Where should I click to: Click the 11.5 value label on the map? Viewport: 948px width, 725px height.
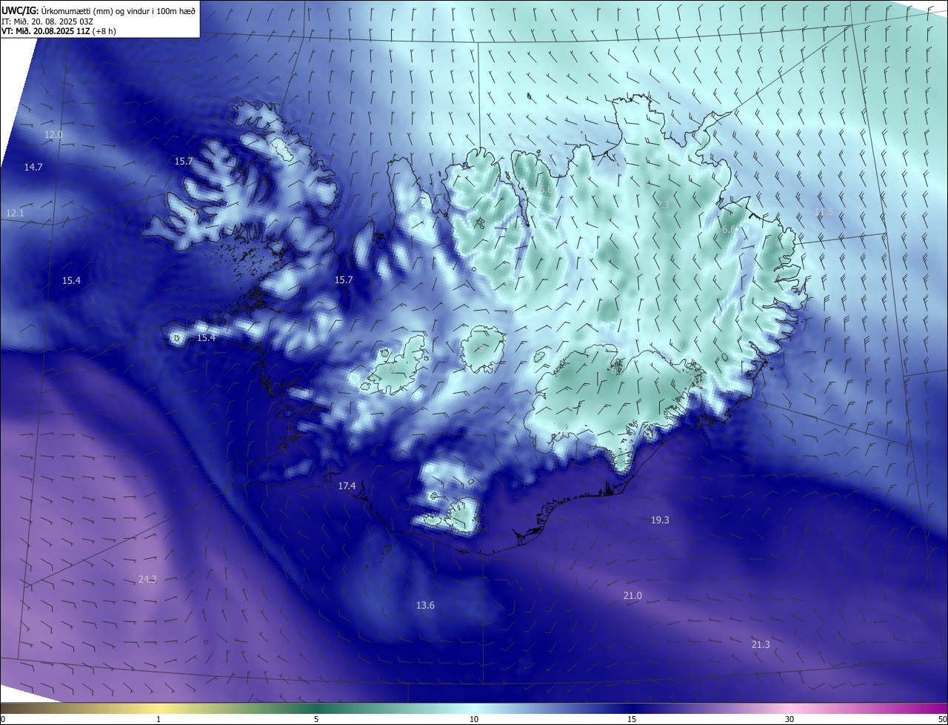coord(824,212)
